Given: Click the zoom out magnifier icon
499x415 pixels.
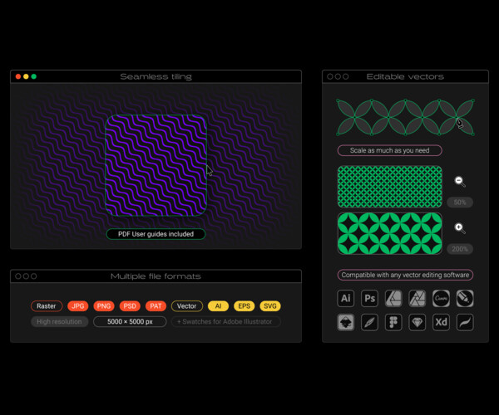Looking at the screenshot, I should click(460, 181).
